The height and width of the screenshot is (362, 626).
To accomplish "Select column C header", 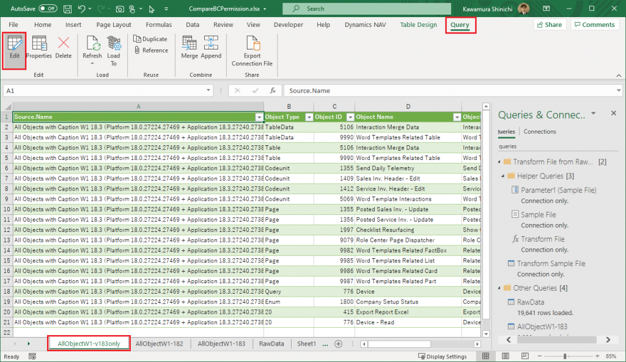I will pos(334,106).
